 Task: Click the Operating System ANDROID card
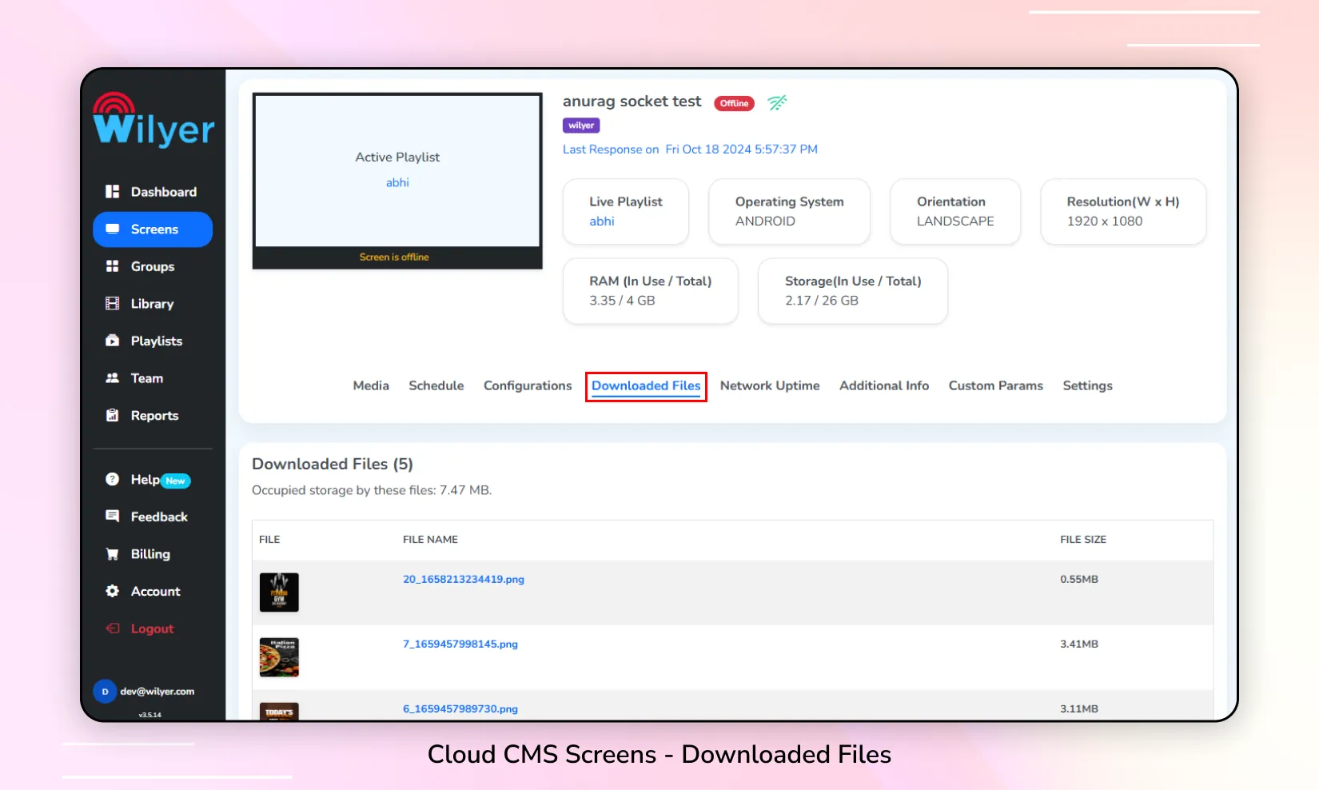coord(789,212)
